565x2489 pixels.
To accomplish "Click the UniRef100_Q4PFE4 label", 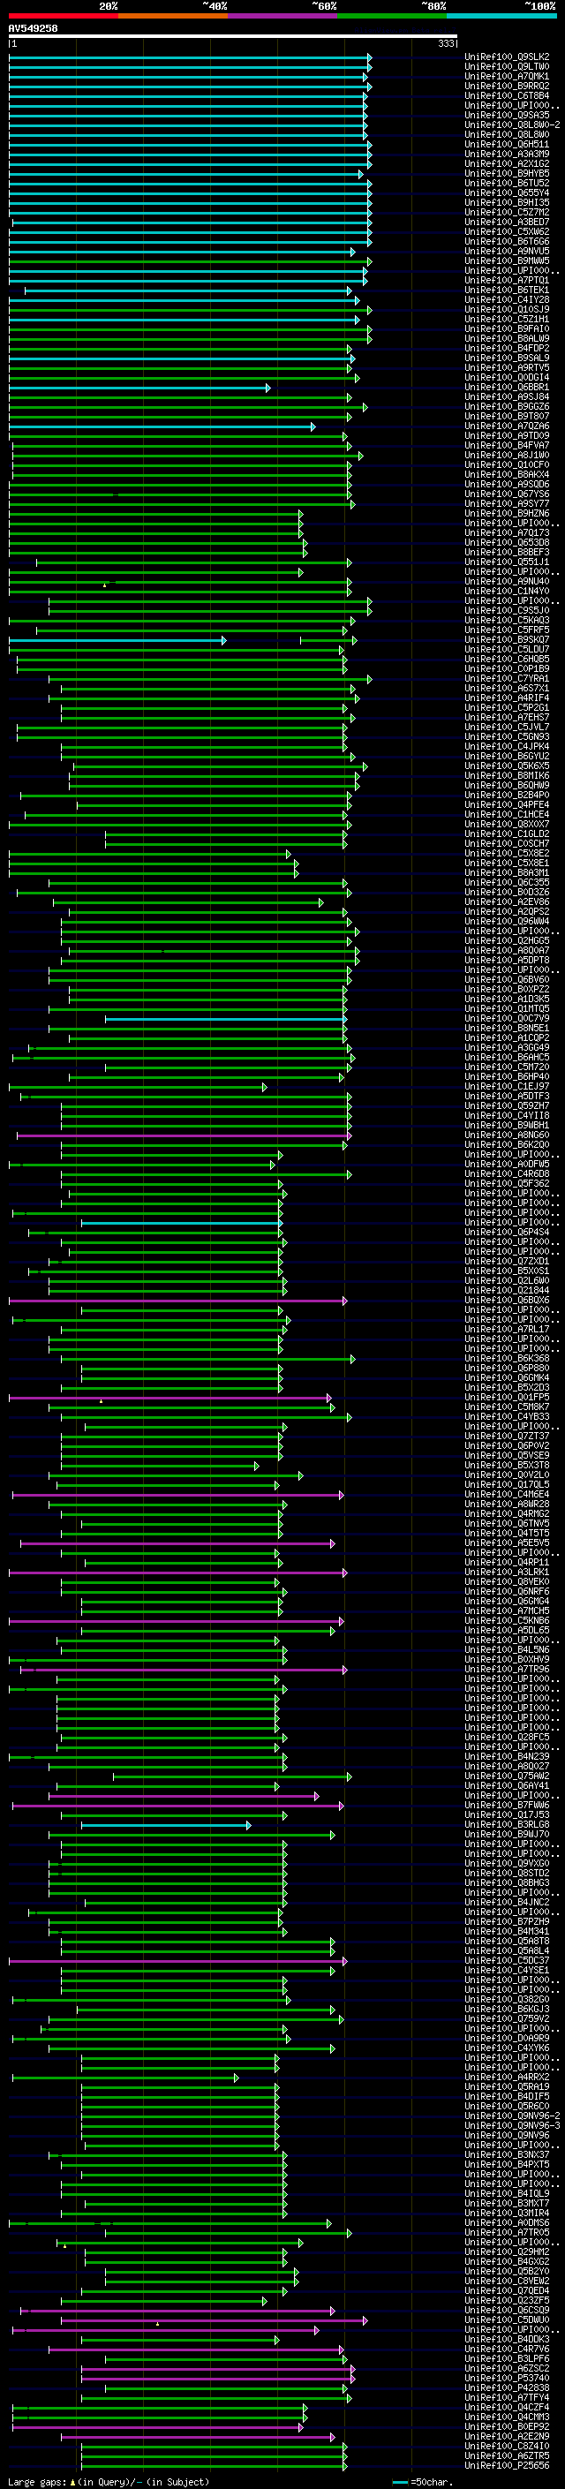I will point(507,805).
